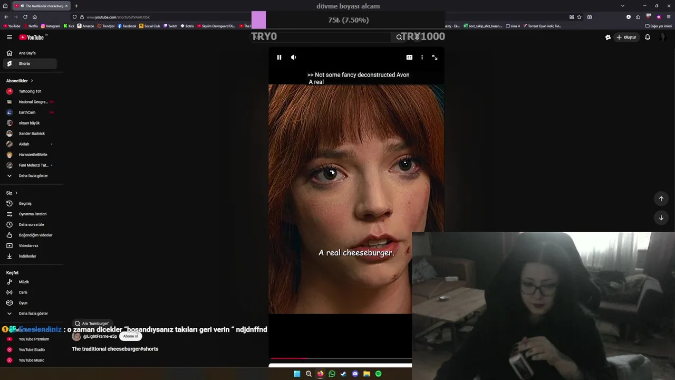
Task: Open the Akilah channel
Action: tap(30, 144)
